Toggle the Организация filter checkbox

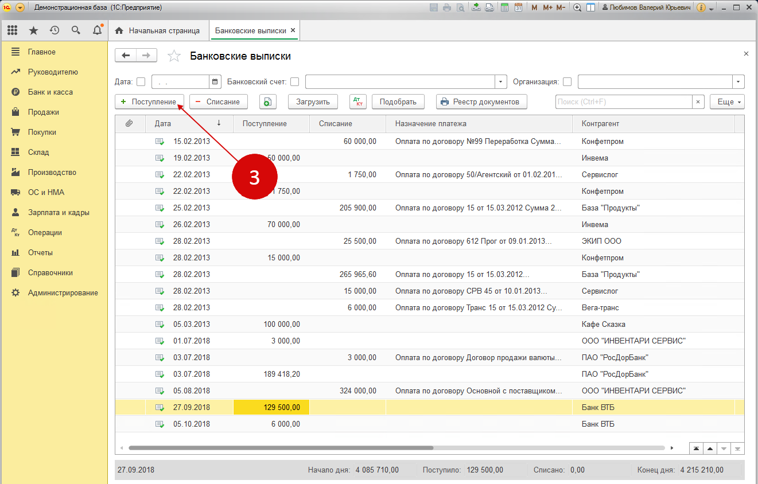point(567,82)
